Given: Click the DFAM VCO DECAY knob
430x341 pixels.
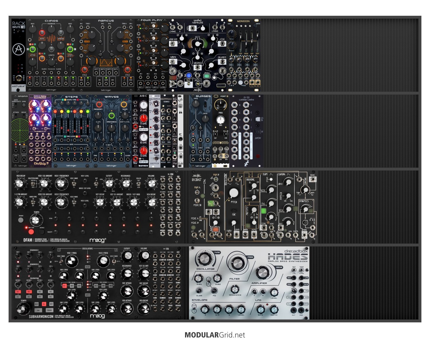Looking at the screenshot, I should (x=19, y=184).
